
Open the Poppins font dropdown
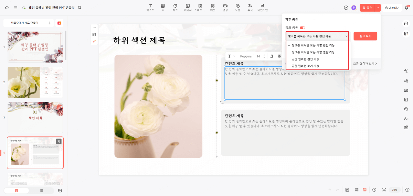tap(246, 56)
